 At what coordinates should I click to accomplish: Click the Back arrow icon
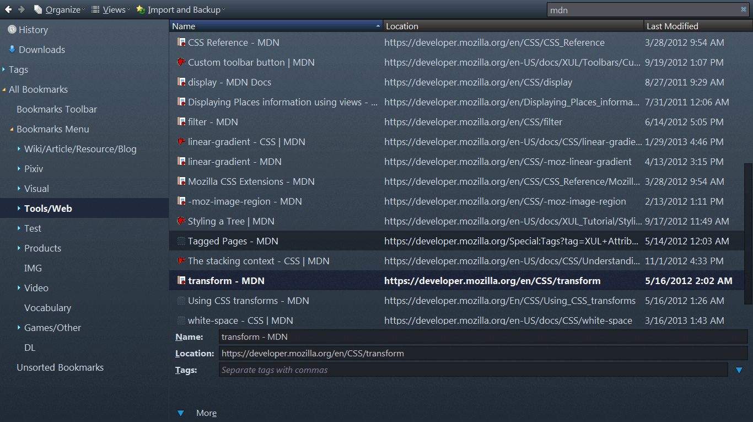[x=8, y=9]
